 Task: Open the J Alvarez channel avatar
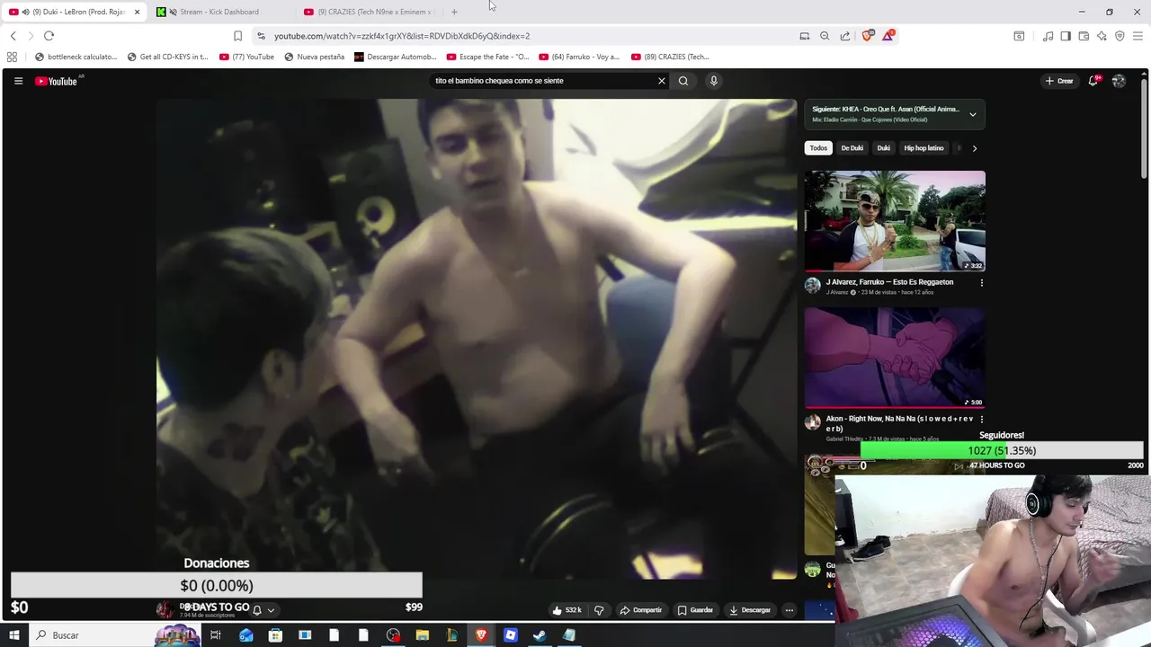tap(813, 286)
